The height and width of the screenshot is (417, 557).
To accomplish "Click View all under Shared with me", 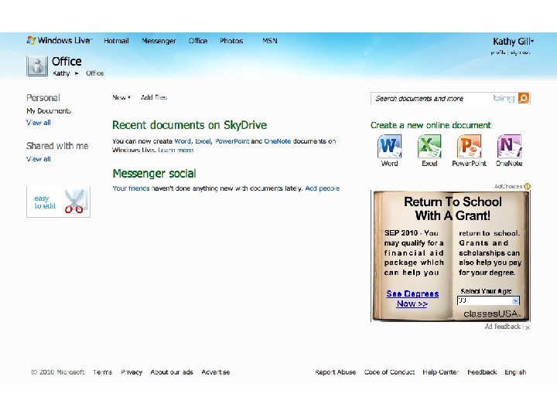I will coord(39,159).
